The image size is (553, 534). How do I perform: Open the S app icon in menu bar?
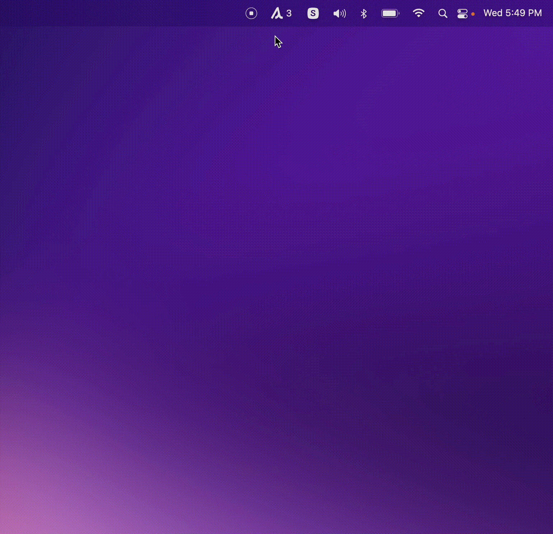(x=313, y=13)
